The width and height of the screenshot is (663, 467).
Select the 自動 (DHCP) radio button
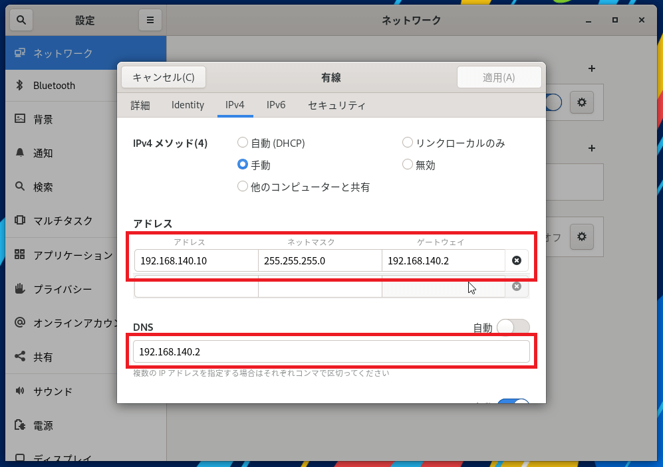coord(243,143)
